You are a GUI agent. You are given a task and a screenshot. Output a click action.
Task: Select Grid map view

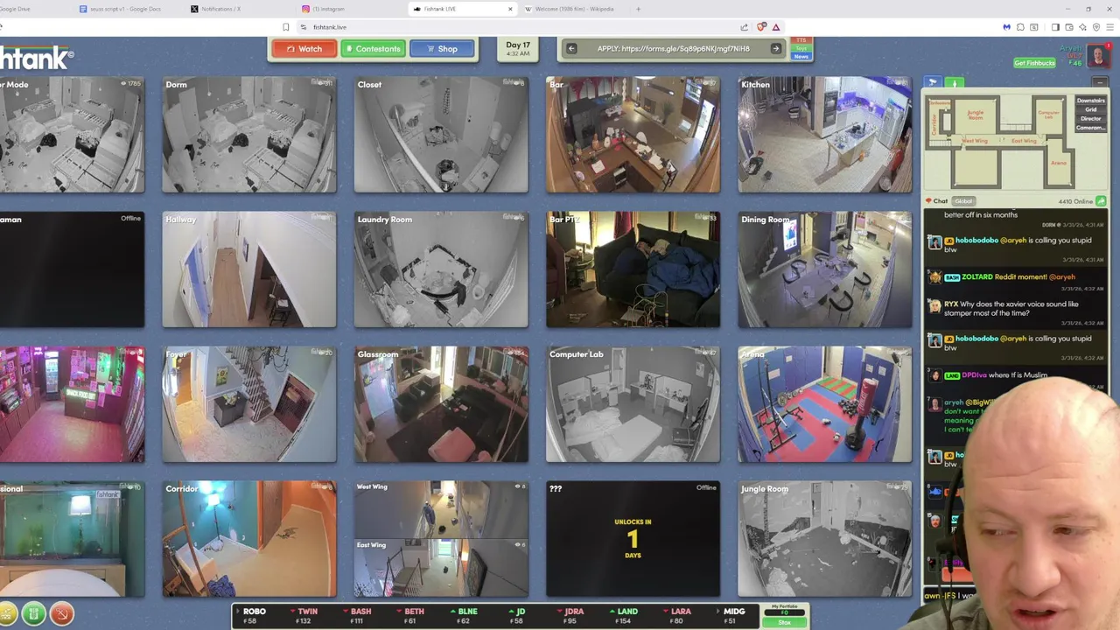[x=1090, y=109]
